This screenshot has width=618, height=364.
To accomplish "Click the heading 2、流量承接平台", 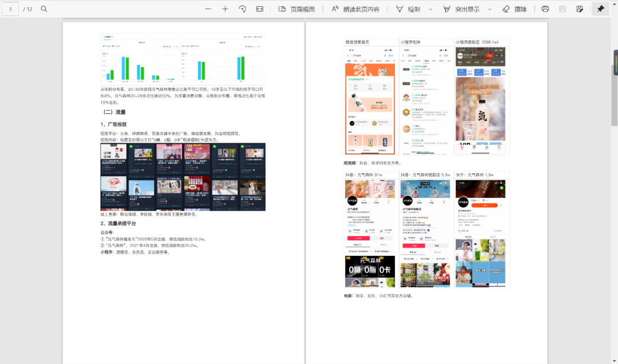I will [x=118, y=223].
